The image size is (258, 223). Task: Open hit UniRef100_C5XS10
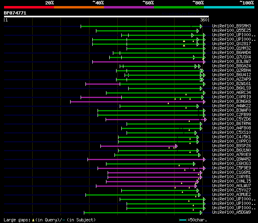pos(231,133)
